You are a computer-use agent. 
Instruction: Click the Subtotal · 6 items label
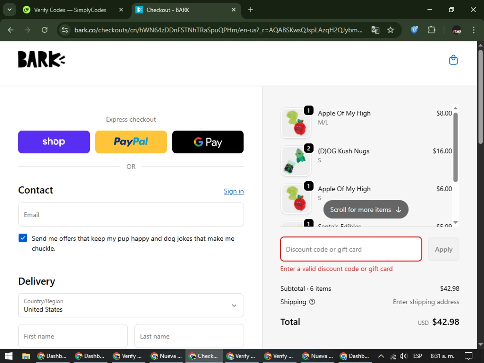306,288
